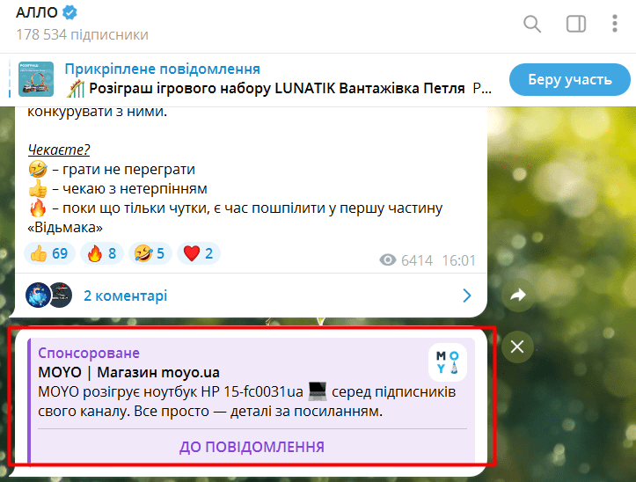
Task: Click the ДО ПОВІДОМЛЕННЯ sponsored button
Action: 252,447
